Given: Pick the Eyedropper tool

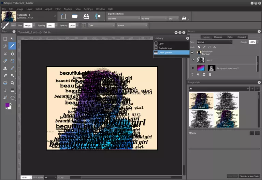Looking at the screenshot, I should 5,75.
